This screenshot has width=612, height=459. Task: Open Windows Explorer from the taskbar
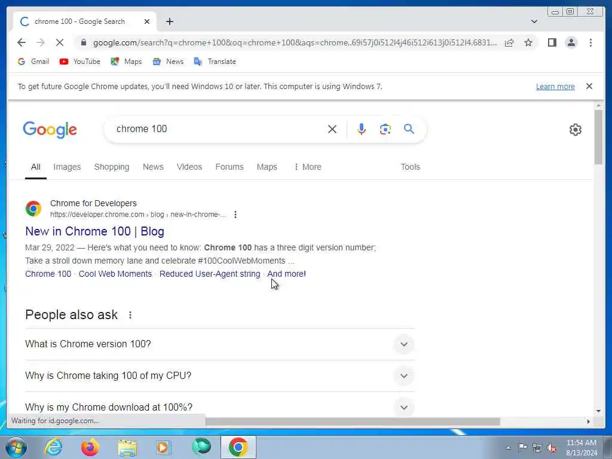[x=127, y=447]
